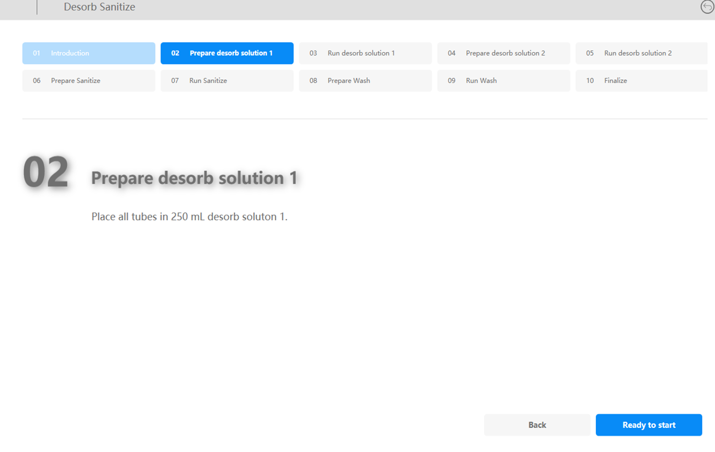The width and height of the screenshot is (715, 452).
Task: Jump to Prepare desorb solution 2 step
Action: (503, 53)
